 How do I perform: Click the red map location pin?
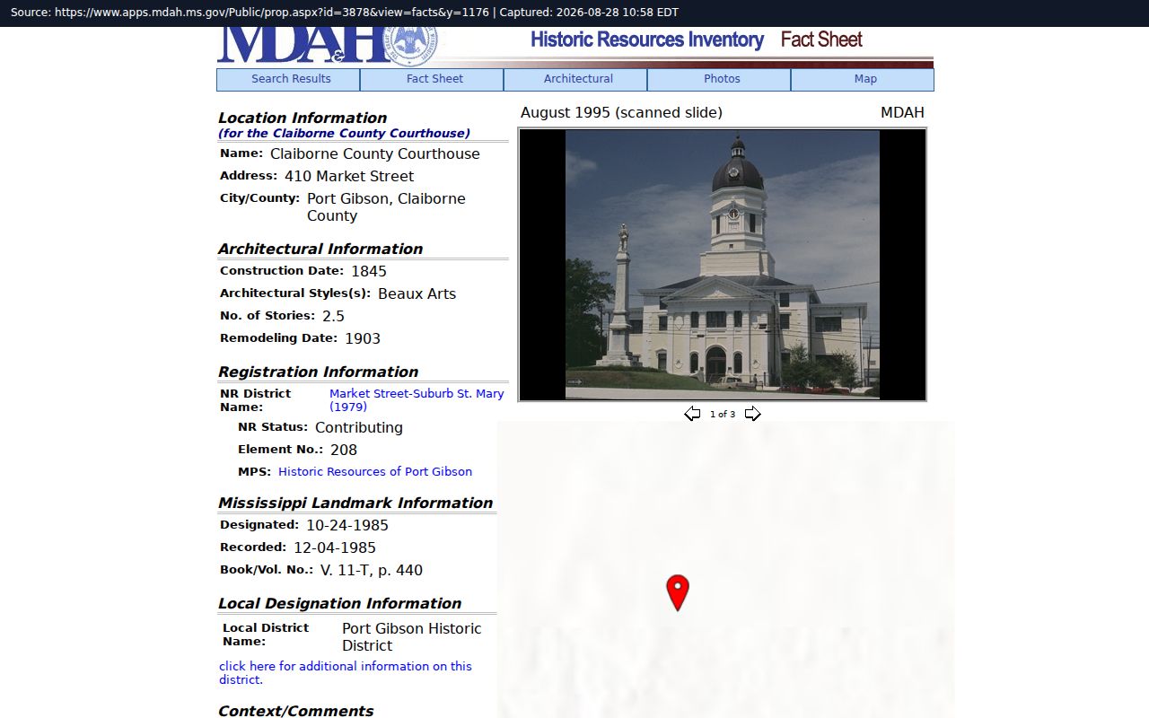click(x=678, y=593)
